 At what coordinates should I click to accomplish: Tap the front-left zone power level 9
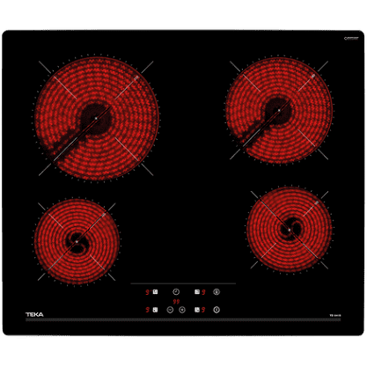tap(148, 310)
